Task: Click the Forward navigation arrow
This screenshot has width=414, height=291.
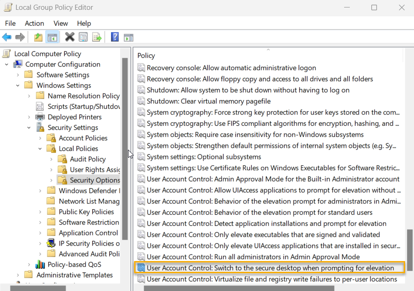Action: tap(20, 37)
